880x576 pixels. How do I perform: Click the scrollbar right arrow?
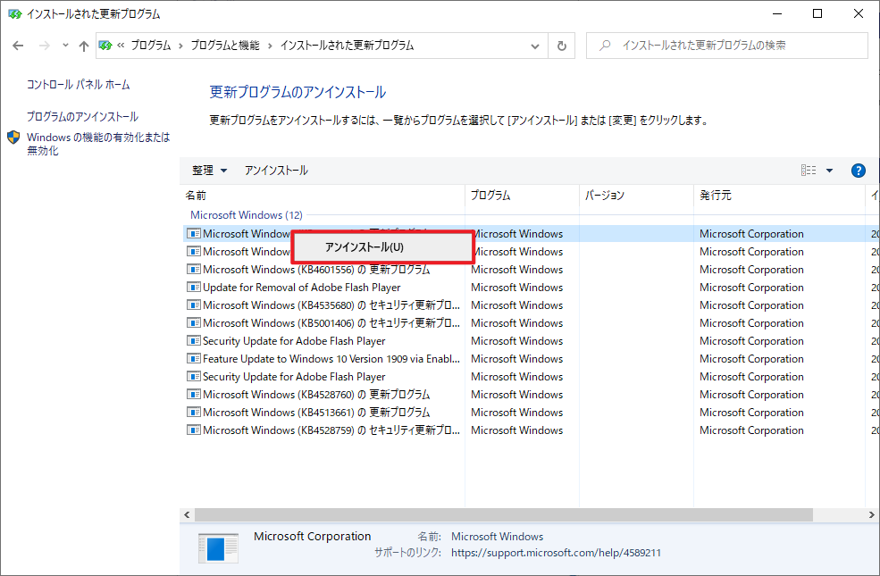[x=872, y=515]
